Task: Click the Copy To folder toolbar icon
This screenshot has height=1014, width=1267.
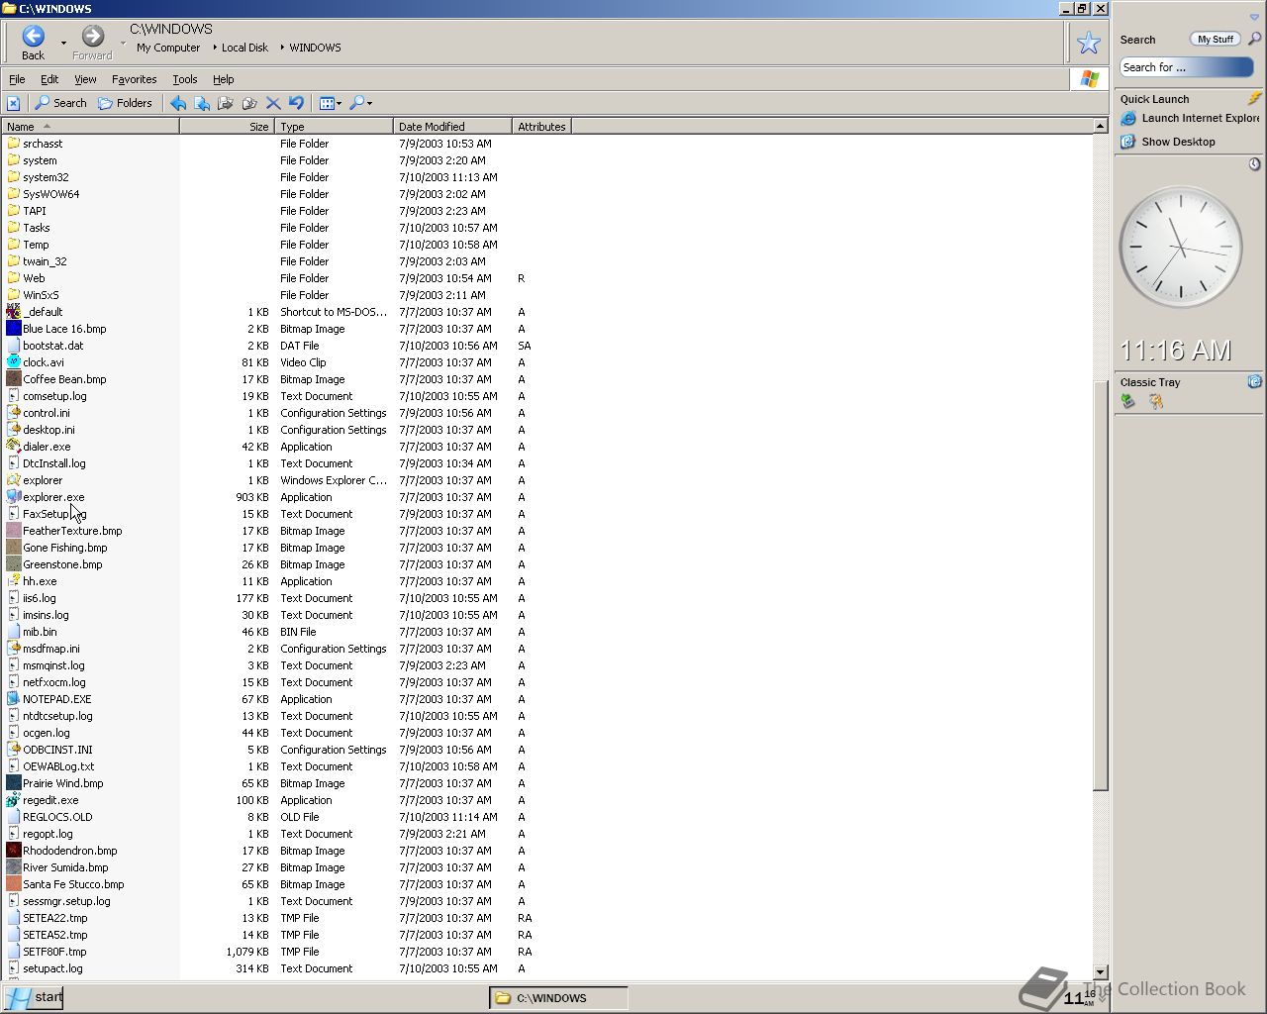Action: (226, 103)
